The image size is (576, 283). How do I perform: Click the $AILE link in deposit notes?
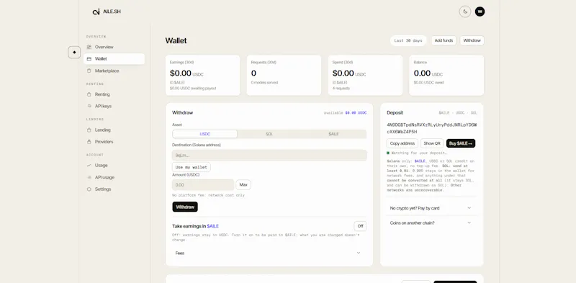pyautogui.click(x=420, y=161)
